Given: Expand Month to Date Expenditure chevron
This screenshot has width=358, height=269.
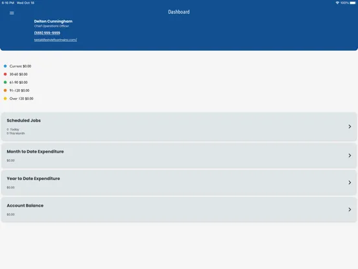Looking at the screenshot, I should [x=350, y=155].
